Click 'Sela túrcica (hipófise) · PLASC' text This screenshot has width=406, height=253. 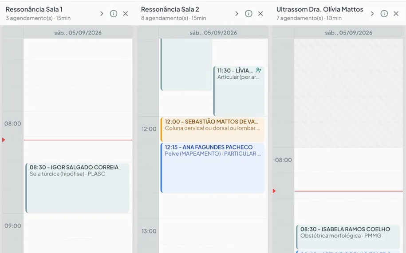(x=67, y=174)
